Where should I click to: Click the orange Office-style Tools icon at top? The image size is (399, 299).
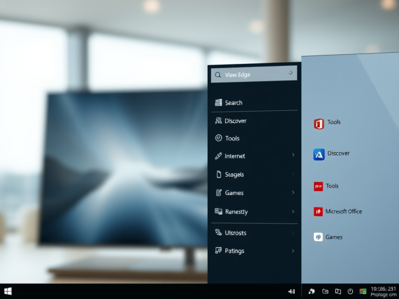pos(319,123)
